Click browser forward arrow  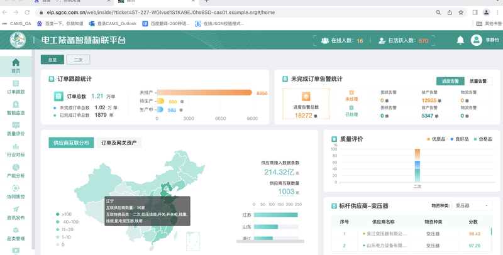tap(16, 13)
